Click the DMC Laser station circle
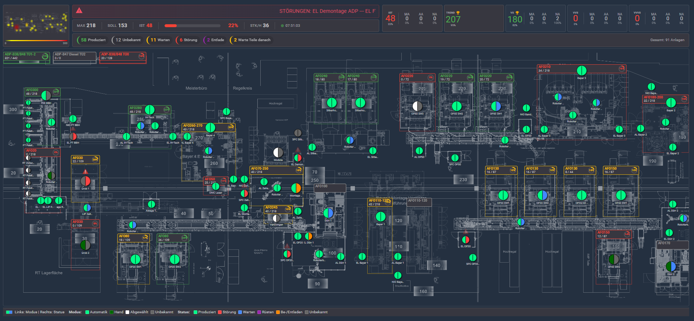Viewport: 694px width, 321px height. (x=216, y=187)
